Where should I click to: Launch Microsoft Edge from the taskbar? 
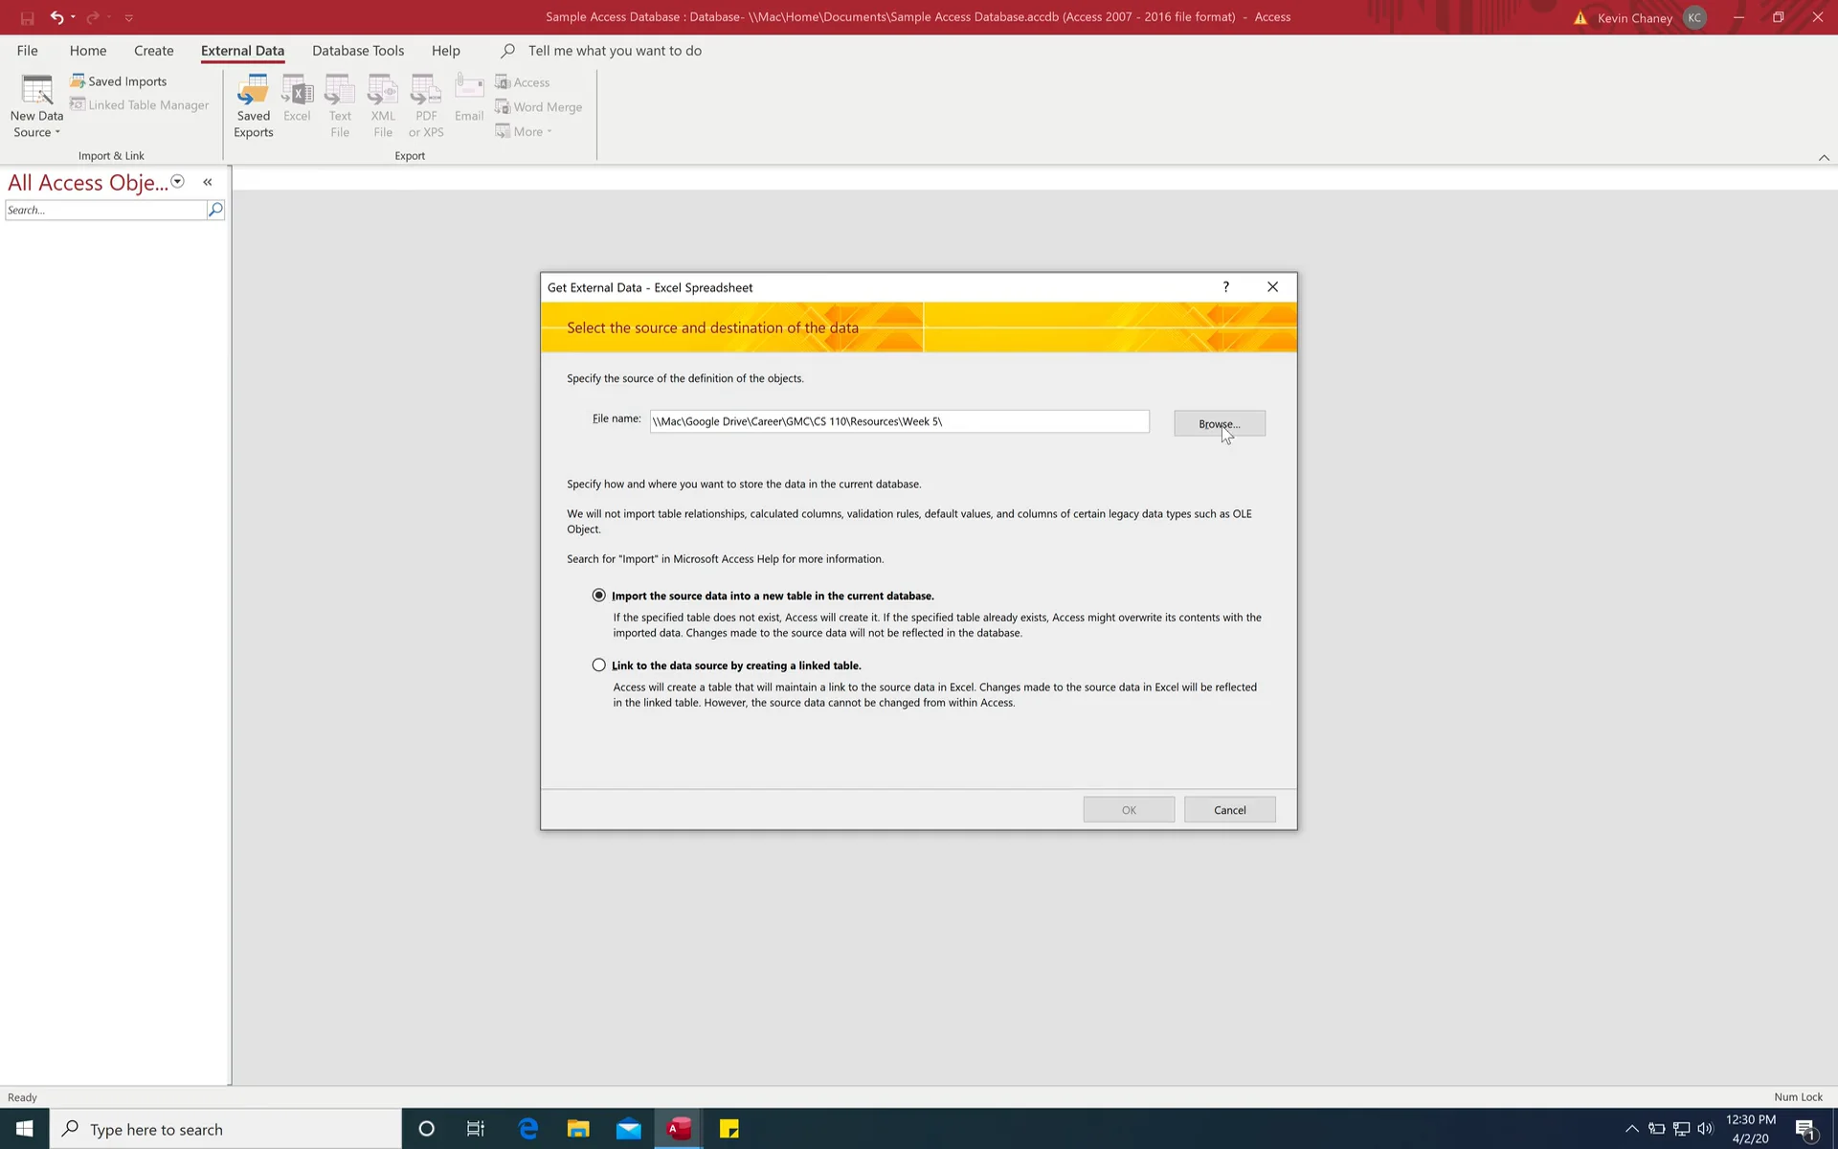click(x=527, y=1129)
